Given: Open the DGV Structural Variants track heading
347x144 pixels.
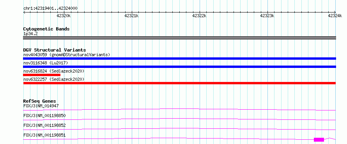Looking at the screenshot, I should click(x=55, y=50).
